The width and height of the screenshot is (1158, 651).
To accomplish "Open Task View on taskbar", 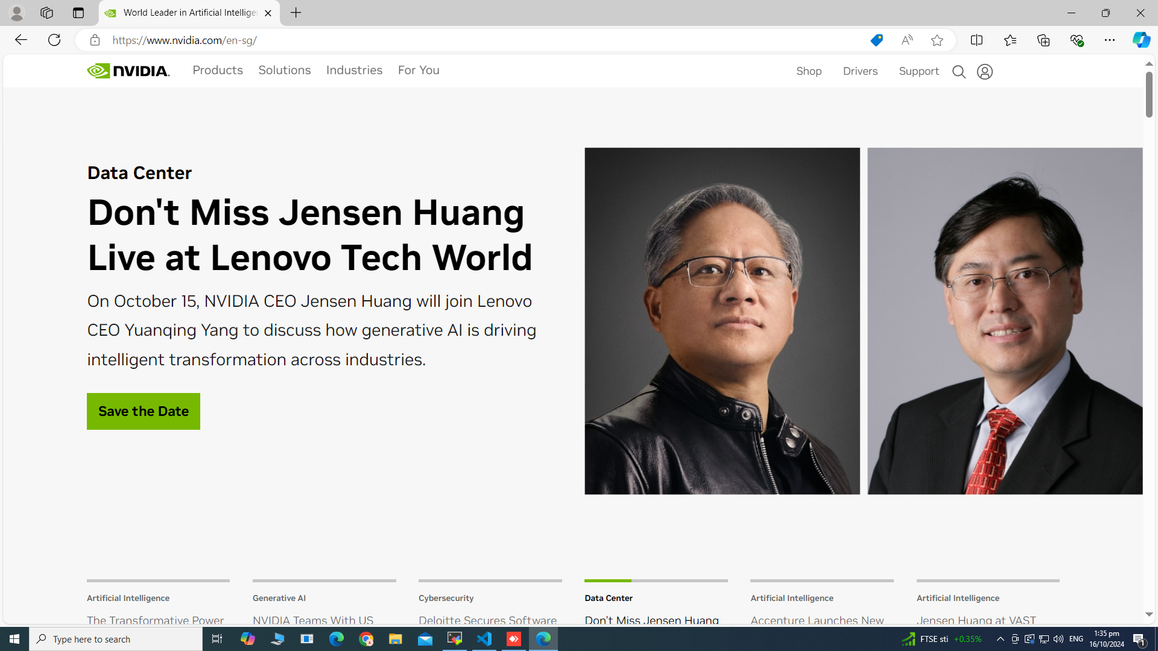I will pos(217,639).
